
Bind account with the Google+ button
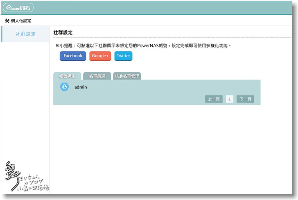[x=100, y=56]
